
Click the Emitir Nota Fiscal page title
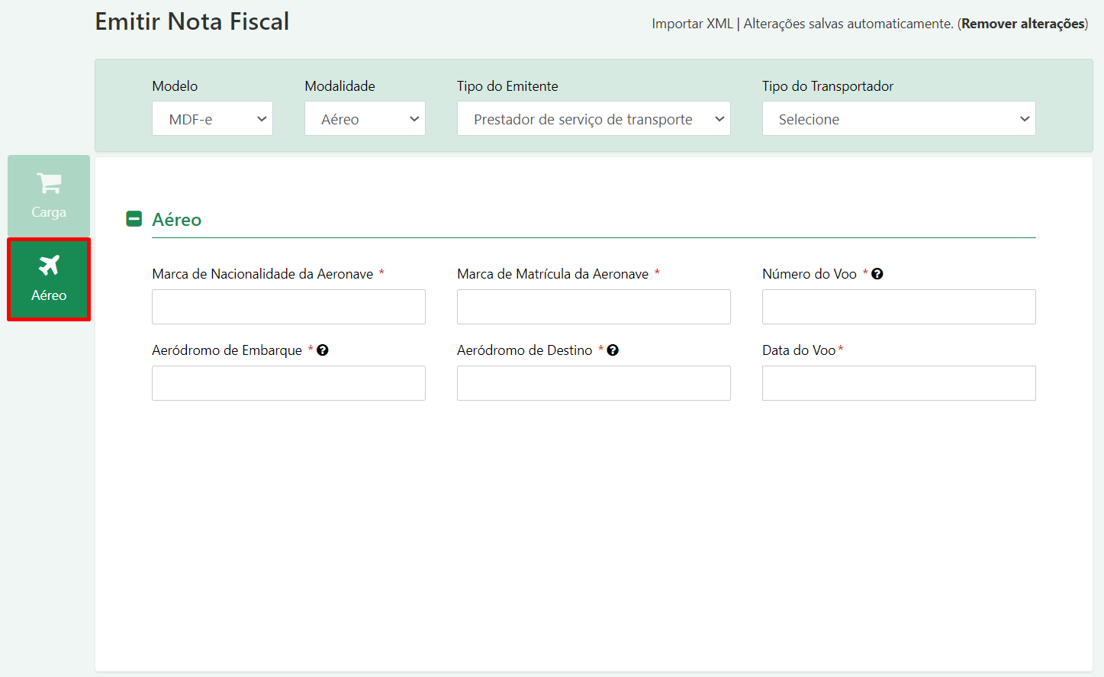[192, 21]
